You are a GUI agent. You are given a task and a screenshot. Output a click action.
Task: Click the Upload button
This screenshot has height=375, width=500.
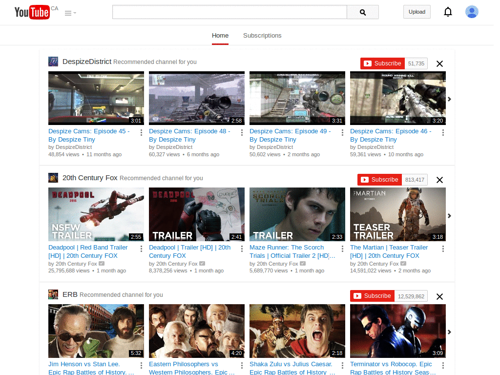tap(417, 12)
